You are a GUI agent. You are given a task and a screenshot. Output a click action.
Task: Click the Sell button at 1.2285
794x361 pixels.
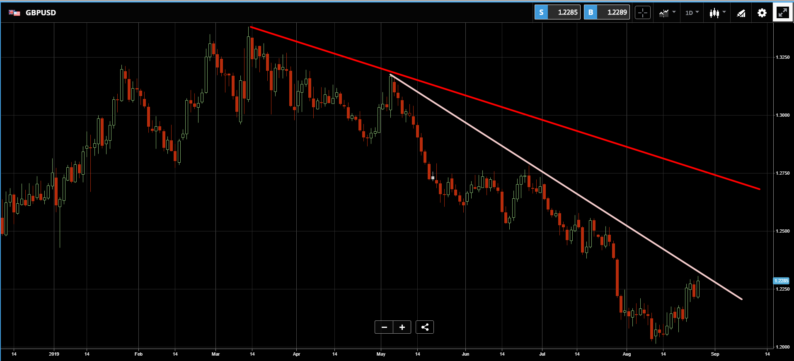[557, 12]
